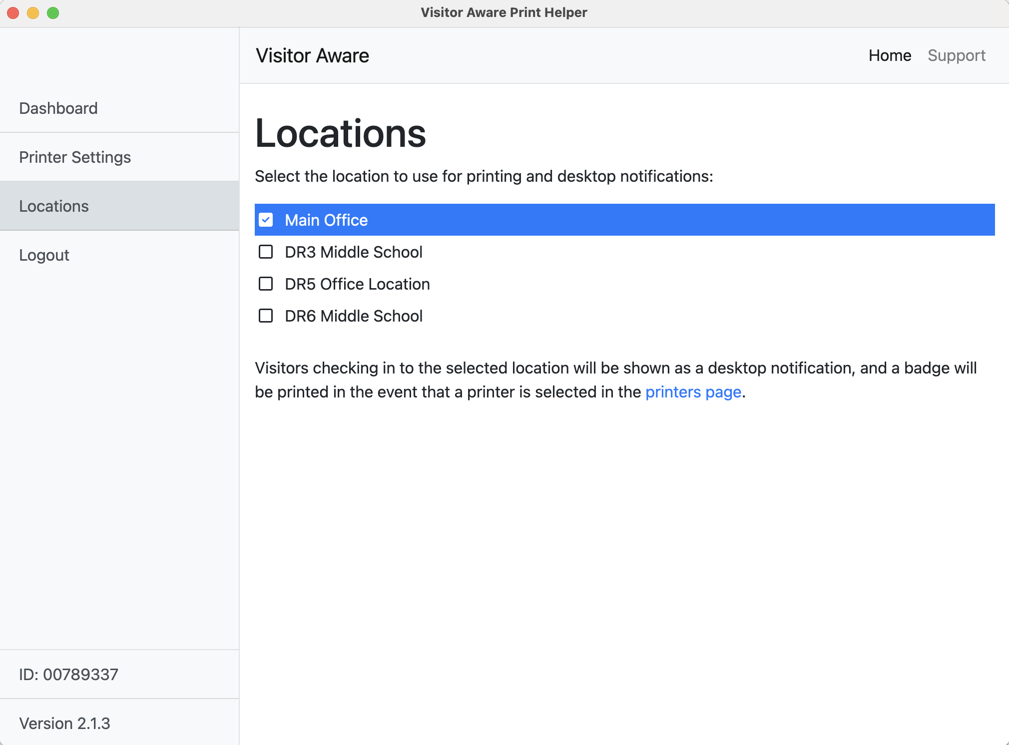Open the Dashboard sidebar item

point(58,108)
